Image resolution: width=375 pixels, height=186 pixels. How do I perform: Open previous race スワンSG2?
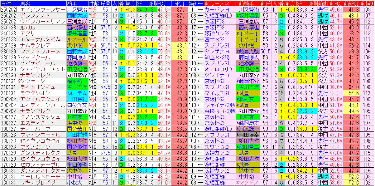pyautogui.click(x=217, y=147)
